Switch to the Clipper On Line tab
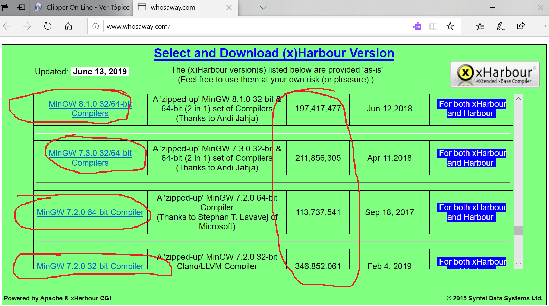 [x=82, y=7]
